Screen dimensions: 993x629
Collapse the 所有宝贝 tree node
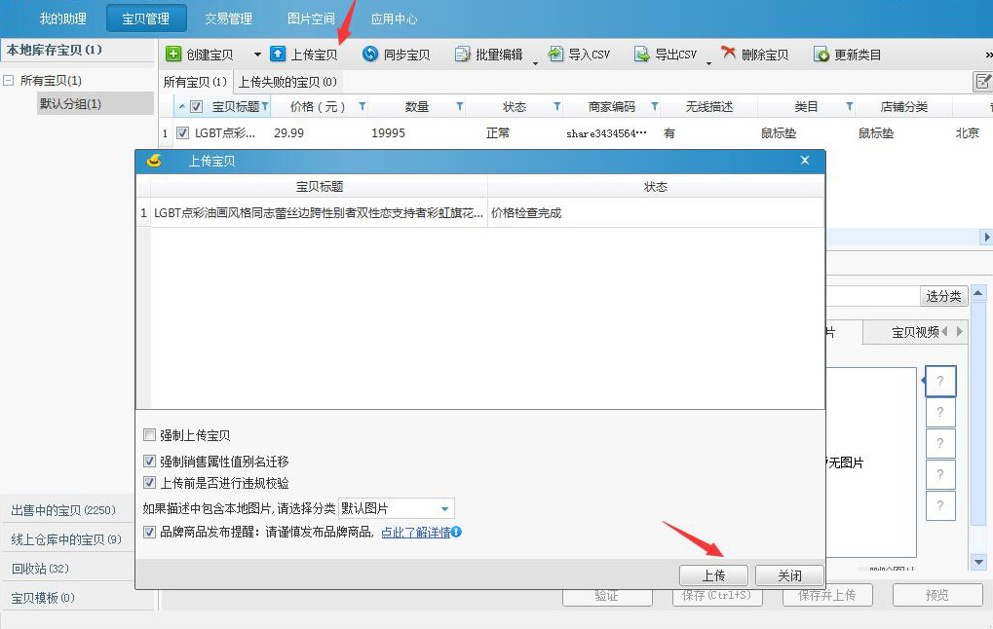coord(9,81)
